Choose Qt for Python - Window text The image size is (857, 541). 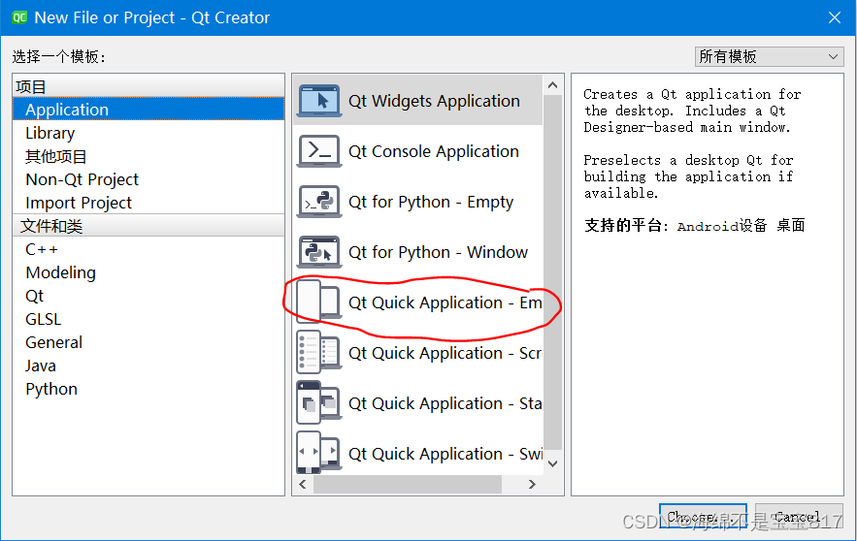[438, 252]
